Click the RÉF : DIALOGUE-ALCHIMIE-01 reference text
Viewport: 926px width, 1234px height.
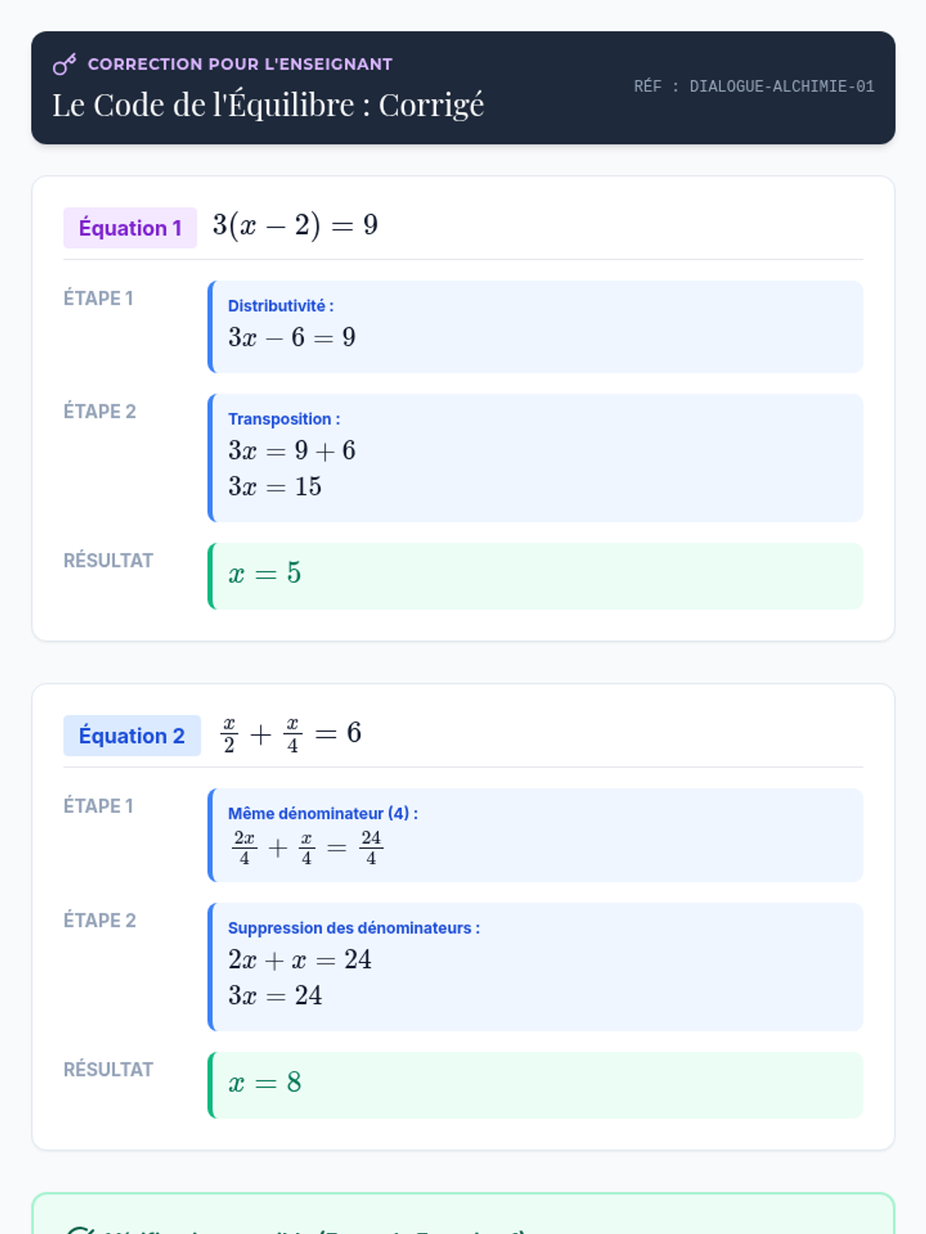[x=754, y=86]
